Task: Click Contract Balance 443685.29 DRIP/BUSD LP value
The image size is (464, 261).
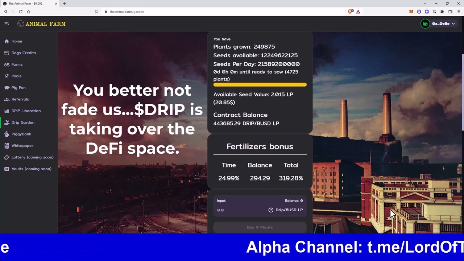Action: (246, 123)
